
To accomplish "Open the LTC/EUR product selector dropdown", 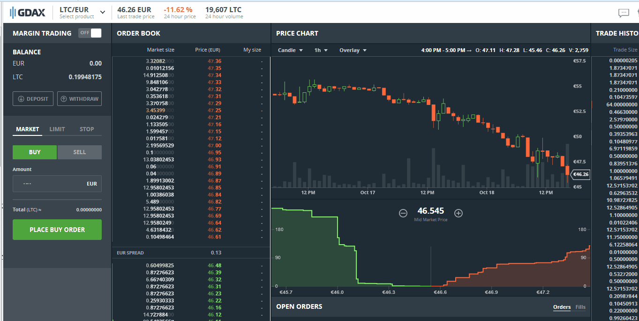I will (81, 13).
